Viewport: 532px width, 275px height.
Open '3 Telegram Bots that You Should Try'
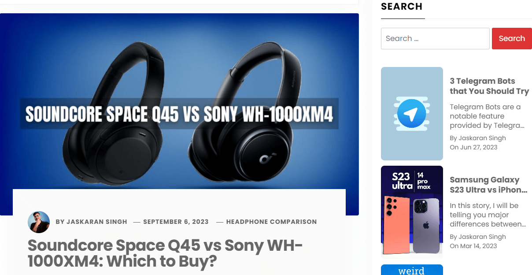(x=489, y=86)
